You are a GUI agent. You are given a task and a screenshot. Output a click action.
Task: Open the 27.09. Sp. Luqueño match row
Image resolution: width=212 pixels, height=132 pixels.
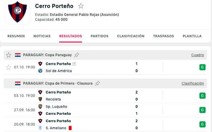tap(92, 110)
